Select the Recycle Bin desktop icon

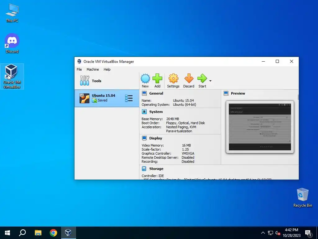click(302, 198)
